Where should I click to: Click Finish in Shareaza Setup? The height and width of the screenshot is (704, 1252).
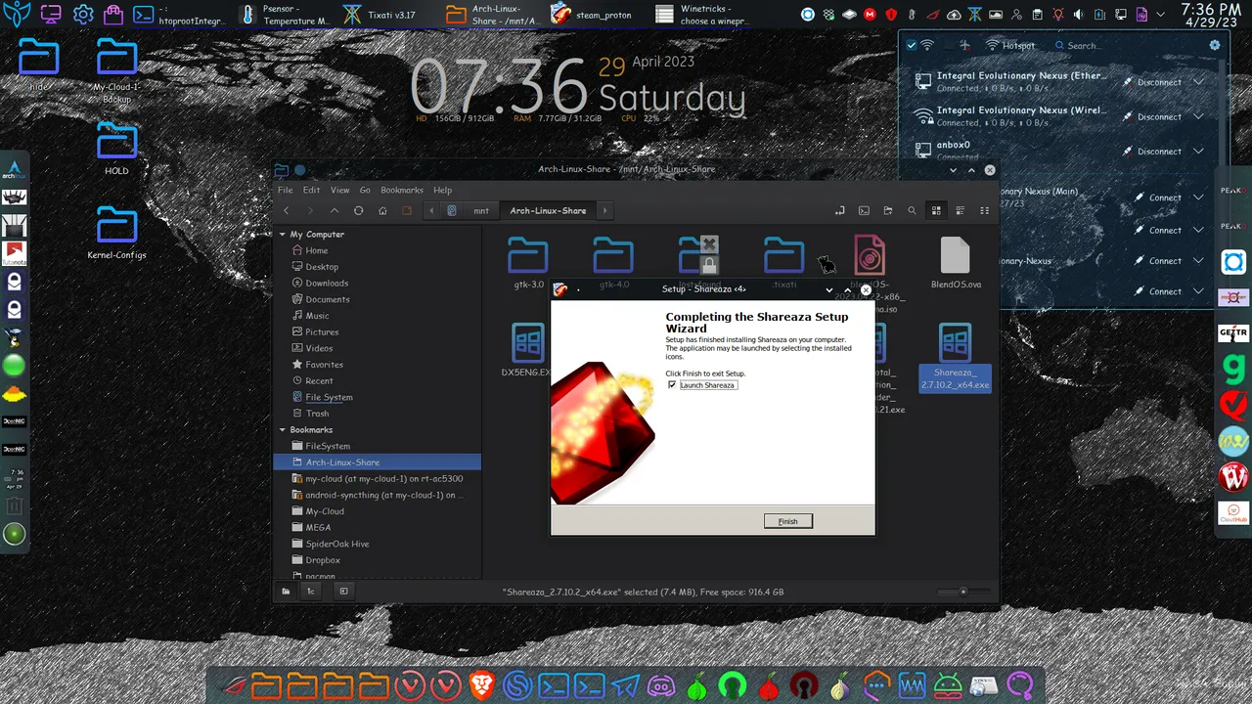point(788,521)
